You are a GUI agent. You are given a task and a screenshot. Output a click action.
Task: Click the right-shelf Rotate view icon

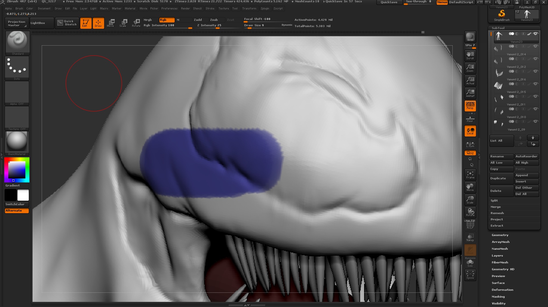point(470,212)
